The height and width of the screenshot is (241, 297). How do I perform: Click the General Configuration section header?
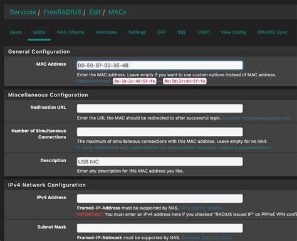click(x=39, y=51)
